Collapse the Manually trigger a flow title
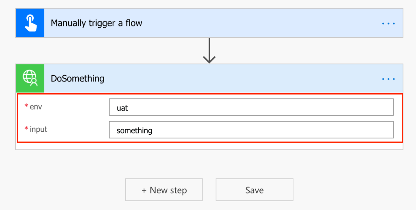The image size is (416, 210). click(x=96, y=23)
